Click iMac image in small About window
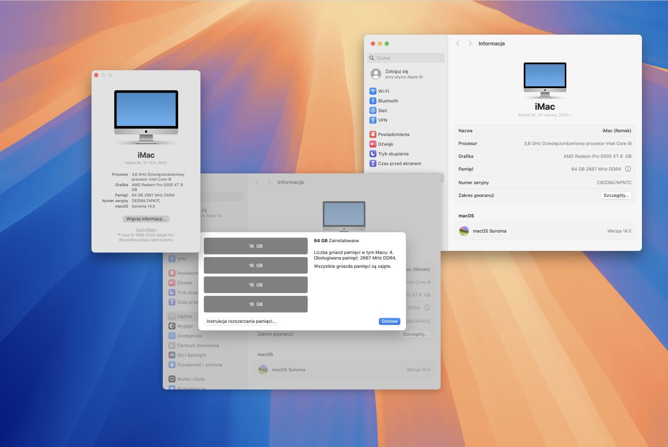668x447 pixels. [146, 117]
